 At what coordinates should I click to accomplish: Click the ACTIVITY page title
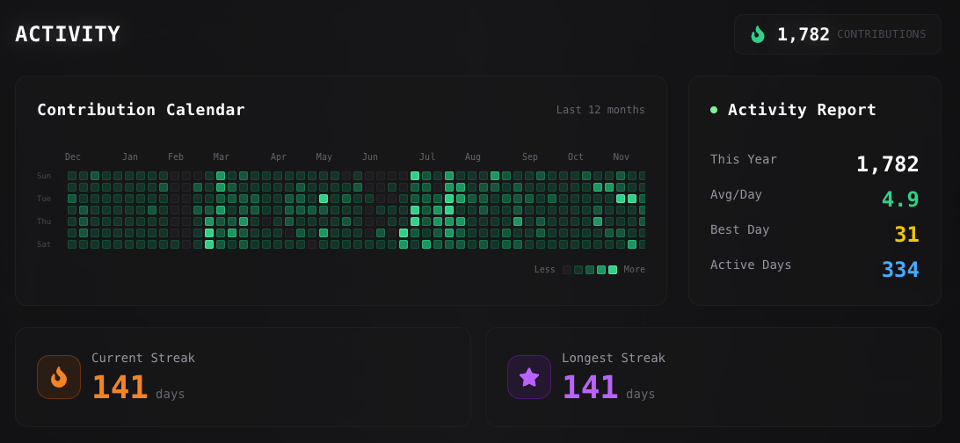click(x=68, y=34)
